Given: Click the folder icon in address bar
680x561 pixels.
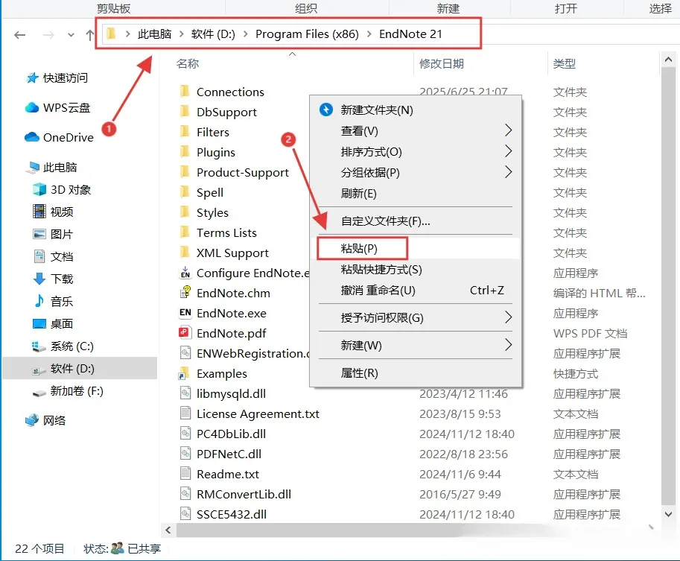Looking at the screenshot, I should click(112, 34).
